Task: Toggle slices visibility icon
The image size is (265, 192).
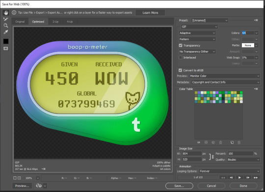Action: pos(6,49)
